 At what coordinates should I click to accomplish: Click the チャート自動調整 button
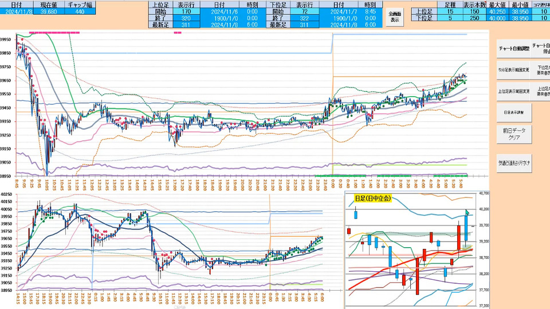pos(514,48)
